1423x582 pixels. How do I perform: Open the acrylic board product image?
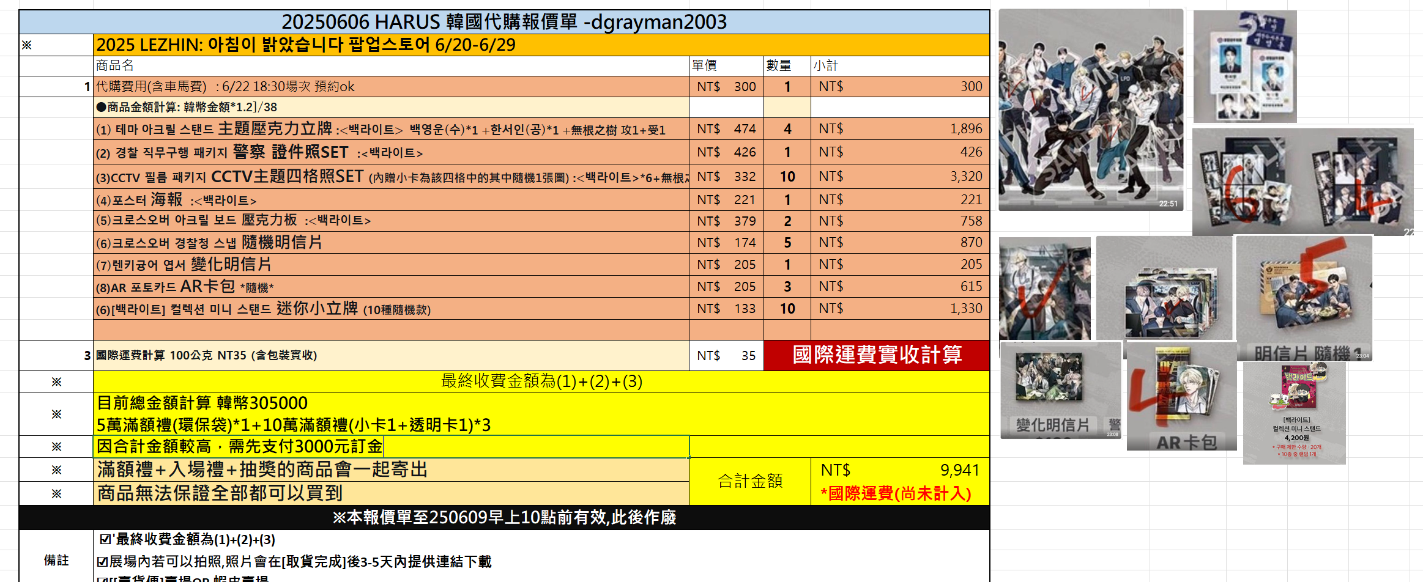point(1165,289)
